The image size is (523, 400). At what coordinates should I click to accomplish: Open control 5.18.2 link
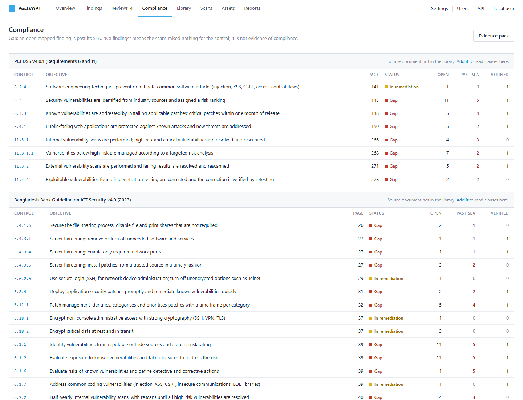tap(21, 331)
